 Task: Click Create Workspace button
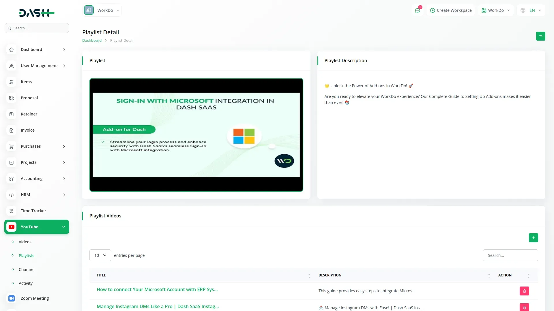tap(451, 10)
